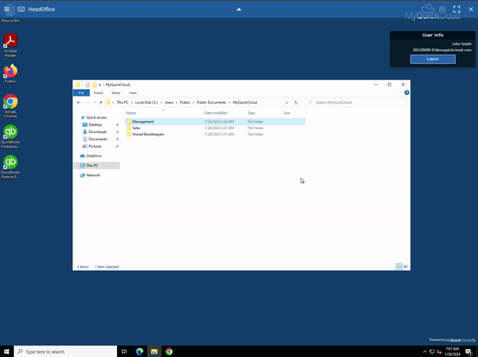Launch Chrome from the taskbar
This screenshot has height=357, width=478.
click(x=169, y=351)
